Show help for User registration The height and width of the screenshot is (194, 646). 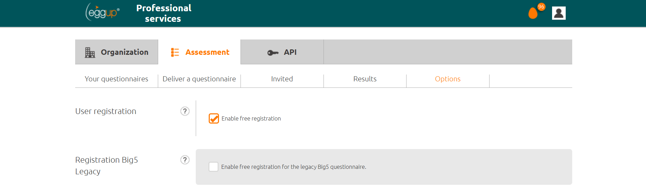[x=185, y=111]
